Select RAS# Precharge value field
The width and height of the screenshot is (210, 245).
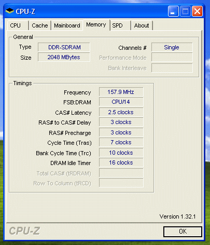[x=121, y=132]
